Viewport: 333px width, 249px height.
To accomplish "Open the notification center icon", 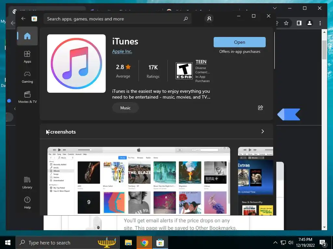I will tap(323, 243).
